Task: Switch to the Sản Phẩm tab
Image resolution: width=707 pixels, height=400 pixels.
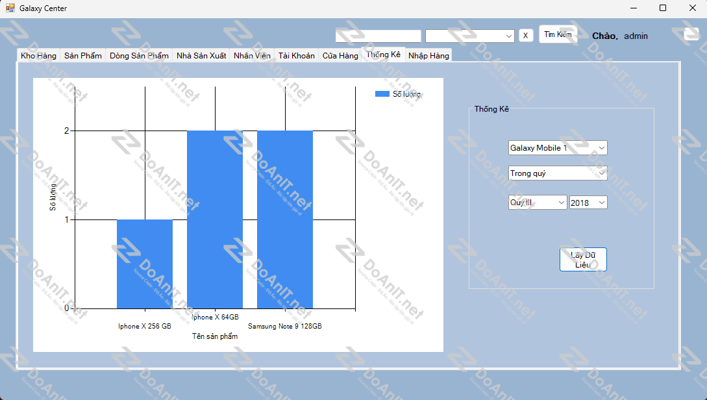Action: [83, 55]
